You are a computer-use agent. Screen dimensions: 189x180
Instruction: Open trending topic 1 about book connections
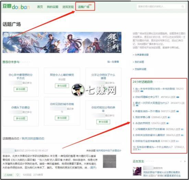point(155,89)
